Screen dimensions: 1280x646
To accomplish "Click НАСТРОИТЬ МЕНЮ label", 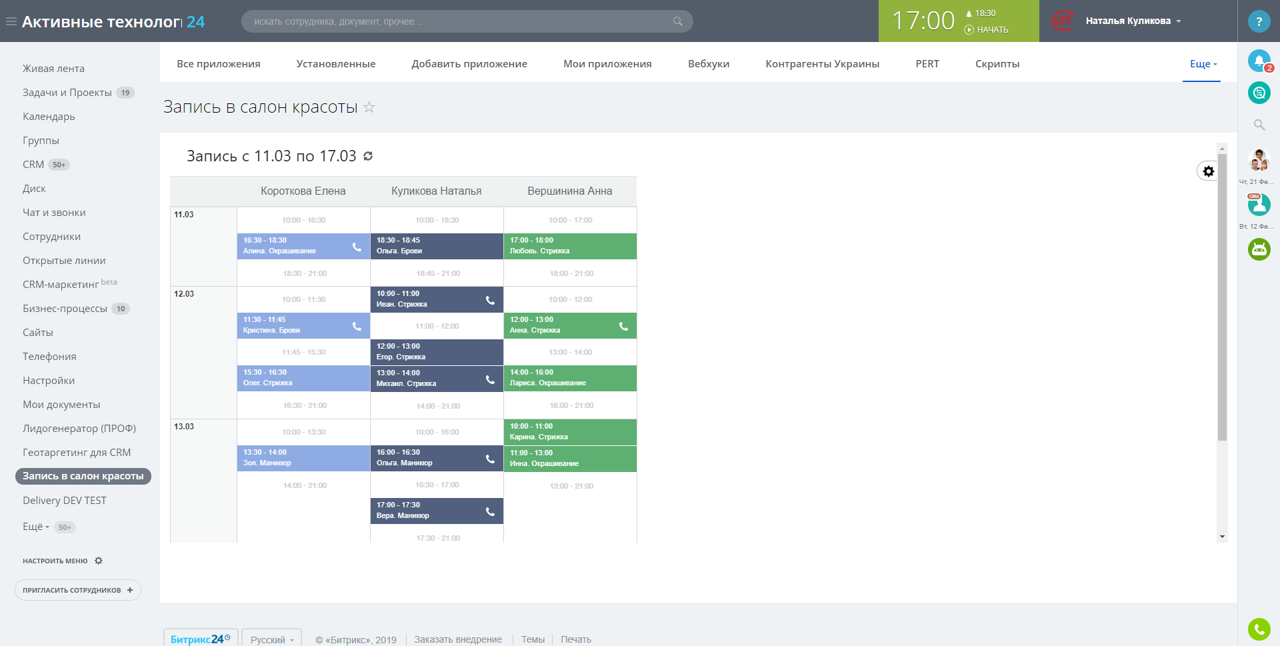I will click(55, 561).
